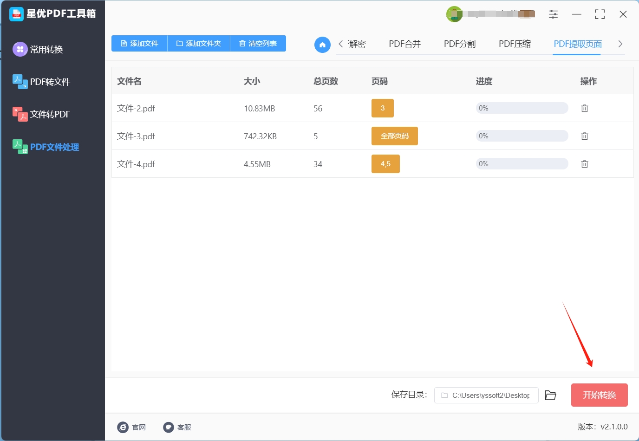Image resolution: width=639 pixels, height=441 pixels.
Task: Edit pages 4,5 for 文件-4.pdf
Action: coord(385,164)
